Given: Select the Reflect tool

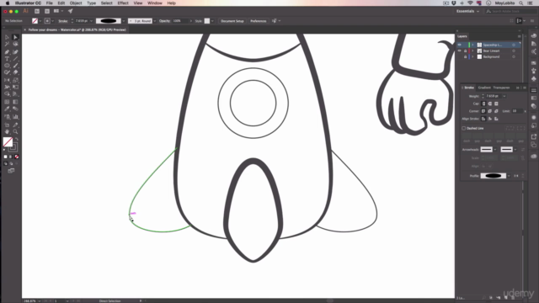Looking at the screenshot, I should click(x=7, y=80).
